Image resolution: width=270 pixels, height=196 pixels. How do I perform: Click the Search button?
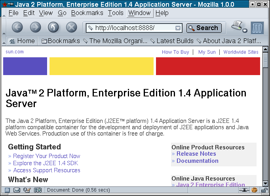point(204,28)
